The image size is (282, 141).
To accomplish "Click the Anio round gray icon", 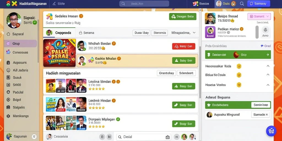I will (265, 30).
